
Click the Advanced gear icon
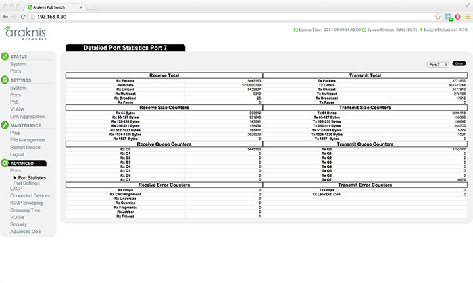[5, 163]
